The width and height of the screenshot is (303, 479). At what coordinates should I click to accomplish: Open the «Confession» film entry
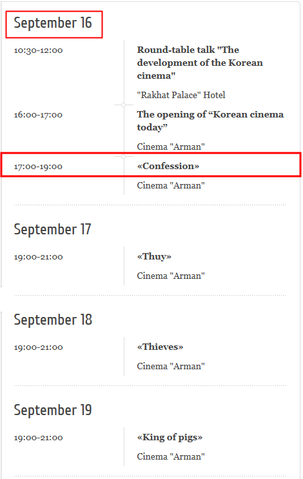(168, 166)
